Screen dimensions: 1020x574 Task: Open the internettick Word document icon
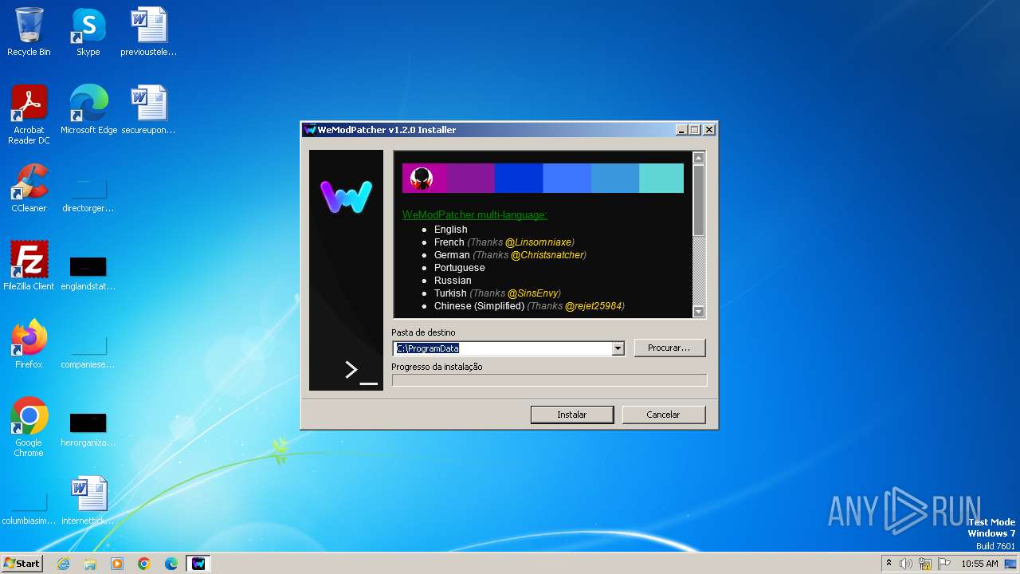coord(88,500)
